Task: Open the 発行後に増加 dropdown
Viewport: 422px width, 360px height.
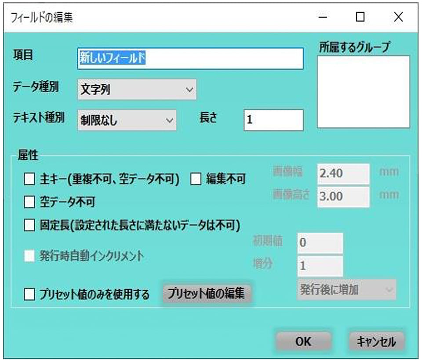Action: tap(346, 290)
